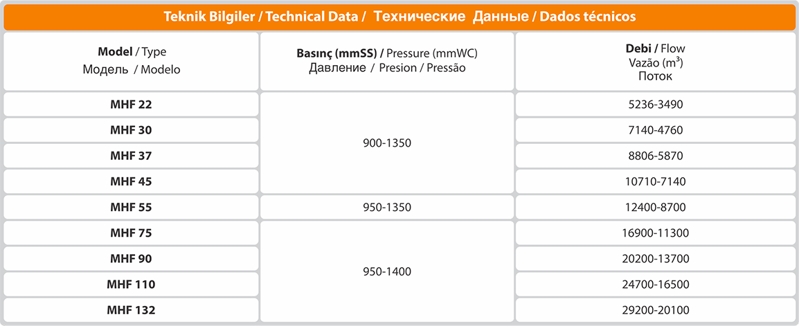This screenshot has width=799, height=326.
Task: Click the MHF 132 model cell
Action: (132, 309)
